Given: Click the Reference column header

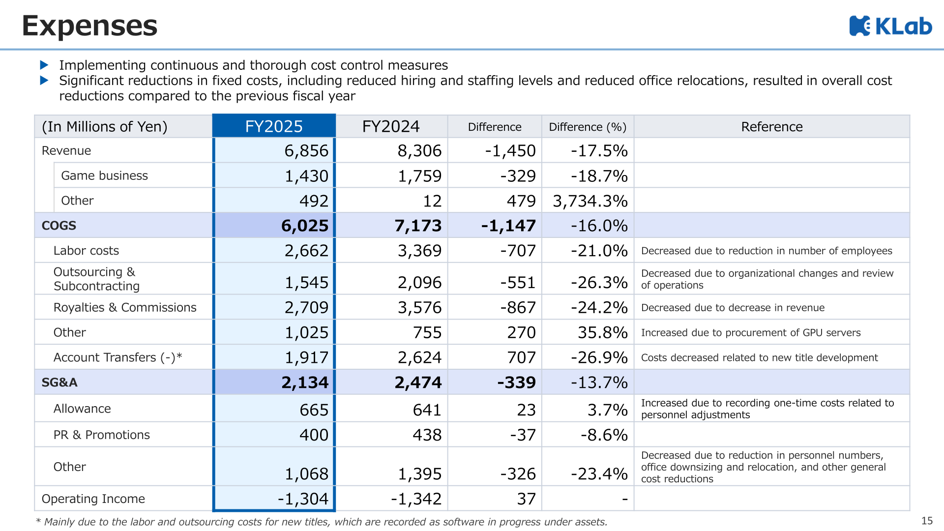Looking at the screenshot, I should (x=772, y=127).
